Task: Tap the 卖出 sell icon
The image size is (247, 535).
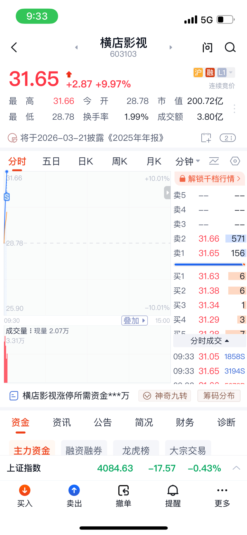Action: pyautogui.click(x=74, y=491)
